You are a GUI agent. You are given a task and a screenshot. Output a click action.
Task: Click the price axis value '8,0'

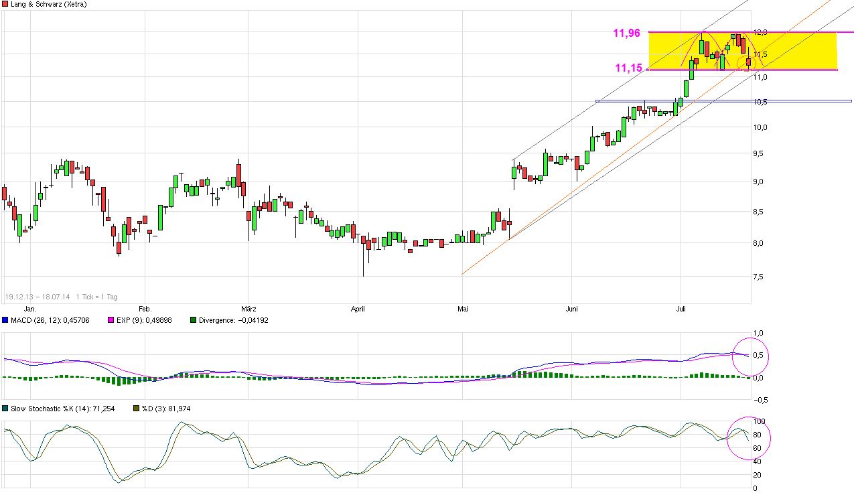point(760,242)
